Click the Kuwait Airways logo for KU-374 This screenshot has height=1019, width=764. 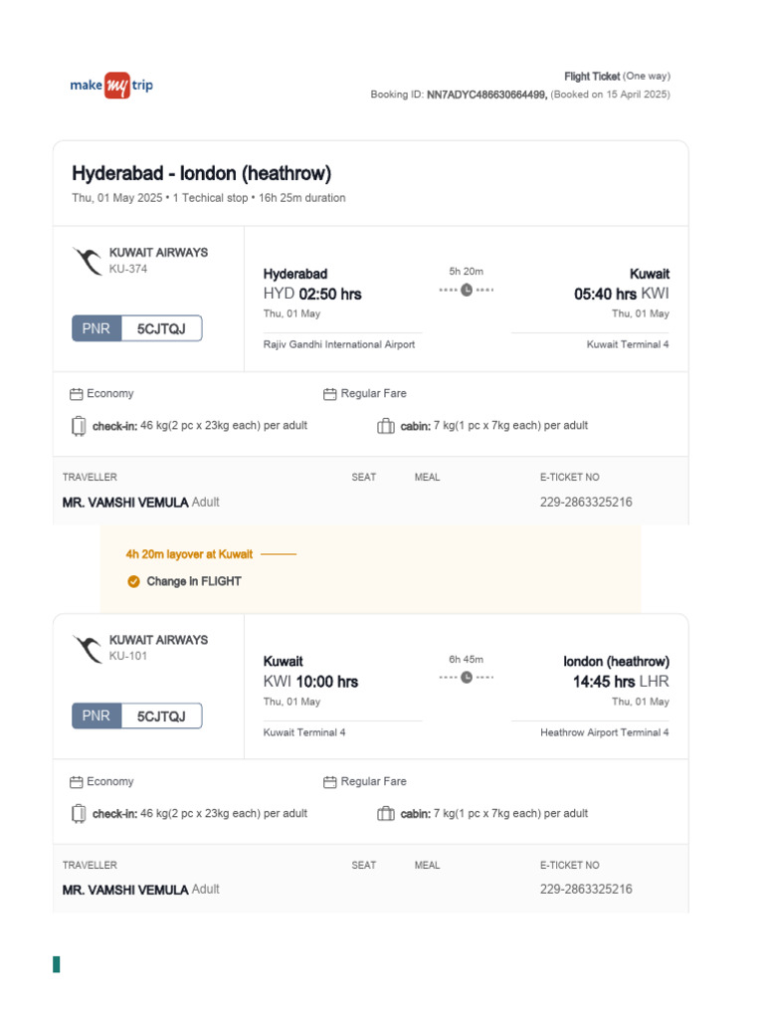(x=88, y=262)
